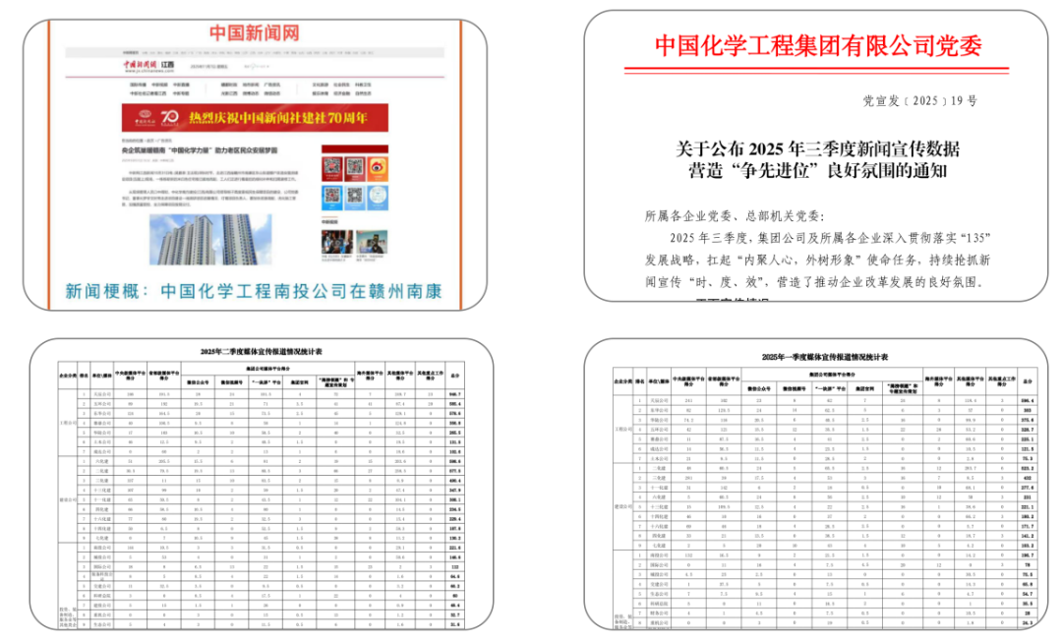The image size is (1062, 640).
Task: Click the high-rise buildings article photo
Action: pyautogui.click(x=210, y=240)
